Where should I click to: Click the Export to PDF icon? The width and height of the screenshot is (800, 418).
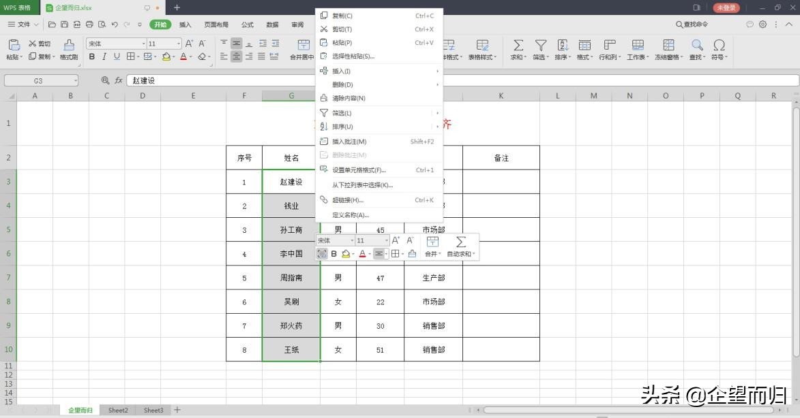pyautogui.click(x=77, y=25)
